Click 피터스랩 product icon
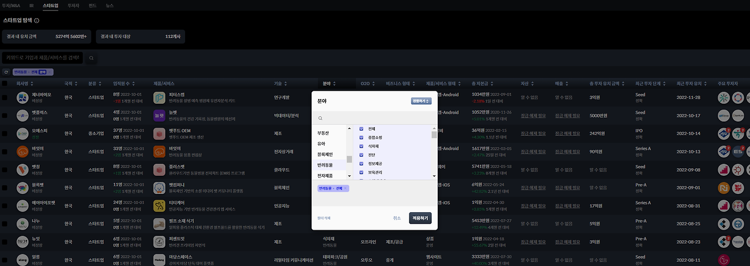This screenshot has height=266, width=750. coord(160,97)
